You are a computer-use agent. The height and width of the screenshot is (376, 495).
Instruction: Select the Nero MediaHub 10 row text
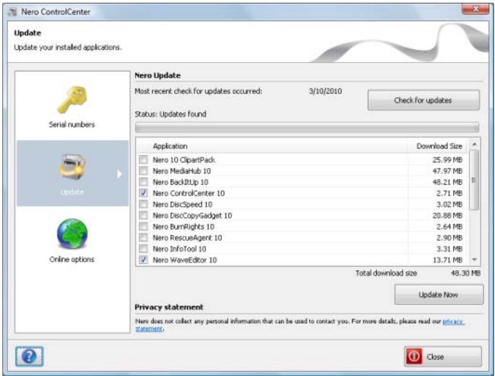182,171
